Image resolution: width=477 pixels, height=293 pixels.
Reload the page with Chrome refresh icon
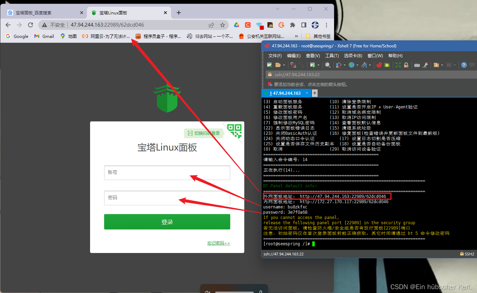[30, 25]
